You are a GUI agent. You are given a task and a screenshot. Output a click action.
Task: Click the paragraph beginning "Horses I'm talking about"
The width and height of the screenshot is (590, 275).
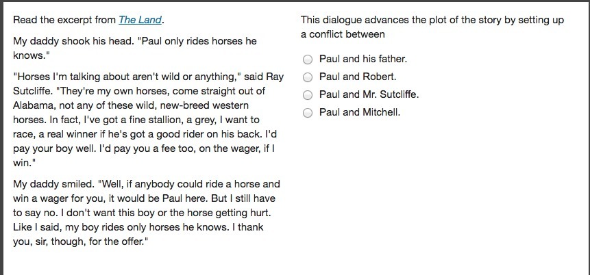coord(148,120)
